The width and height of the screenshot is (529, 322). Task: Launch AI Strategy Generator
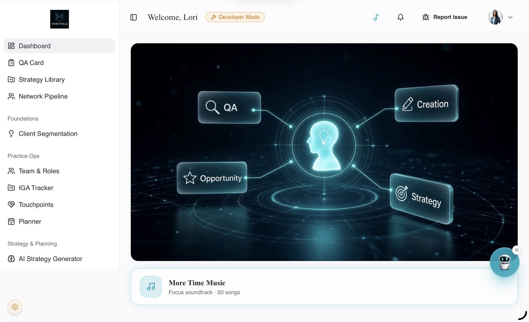tap(60, 259)
